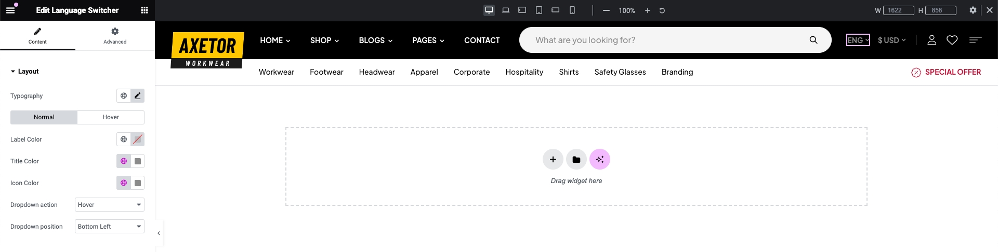Select the Normal state toggle
The height and width of the screenshot is (252, 998).
pos(44,117)
